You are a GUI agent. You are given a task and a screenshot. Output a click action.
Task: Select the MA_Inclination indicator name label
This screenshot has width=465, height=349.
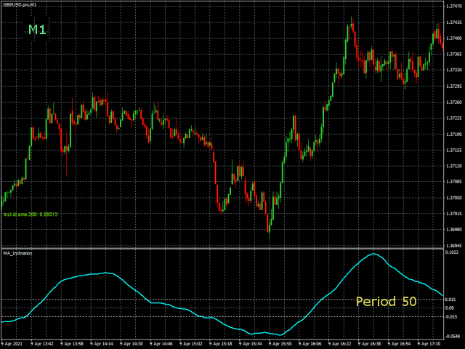pos(17,253)
